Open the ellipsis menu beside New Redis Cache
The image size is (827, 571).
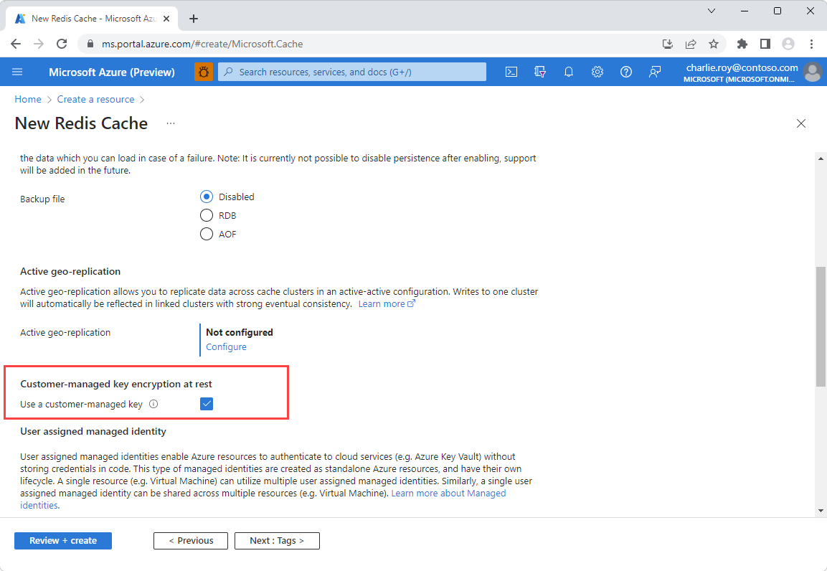click(170, 123)
